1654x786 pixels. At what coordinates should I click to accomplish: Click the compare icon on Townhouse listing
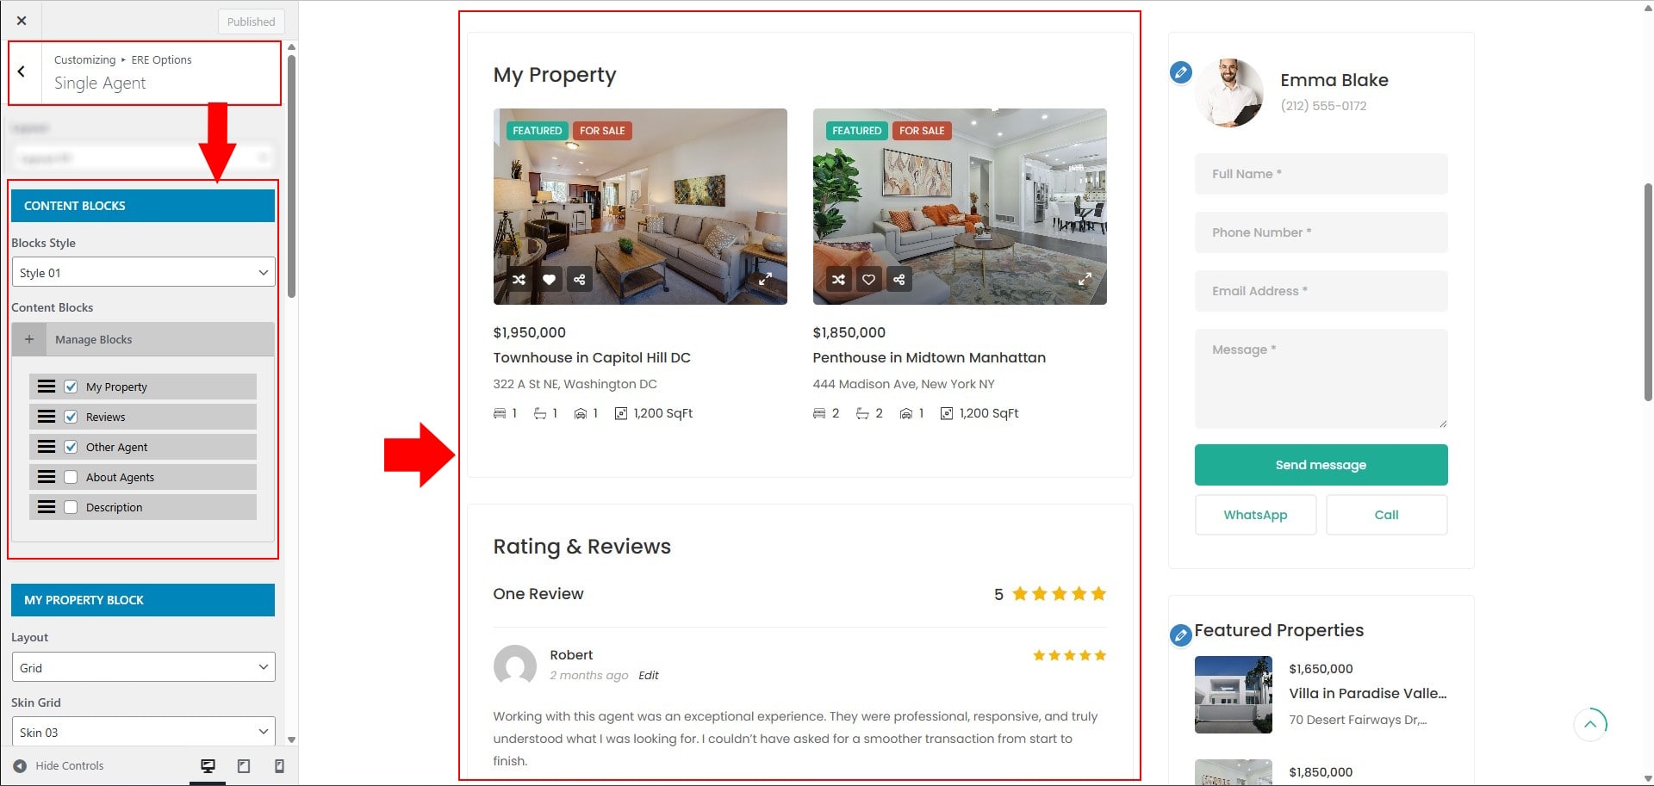pos(519,280)
